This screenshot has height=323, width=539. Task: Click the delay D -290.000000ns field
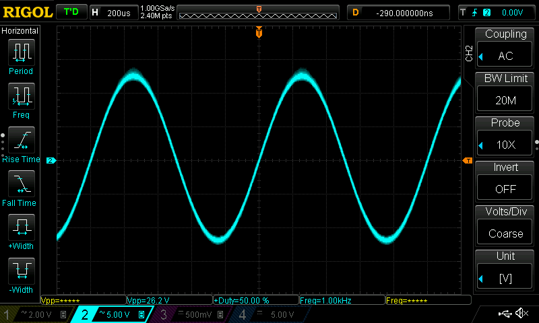(x=398, y=13)
